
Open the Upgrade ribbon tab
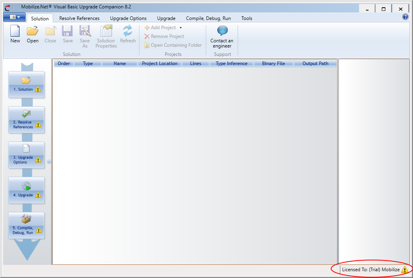coord(166,18)
